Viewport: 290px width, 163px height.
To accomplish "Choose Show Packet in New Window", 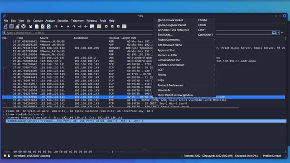I will click(184, 95).
